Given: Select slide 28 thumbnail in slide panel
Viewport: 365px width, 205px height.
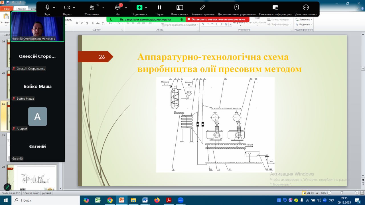Looking at the screenshot, I should click(32, 177).
